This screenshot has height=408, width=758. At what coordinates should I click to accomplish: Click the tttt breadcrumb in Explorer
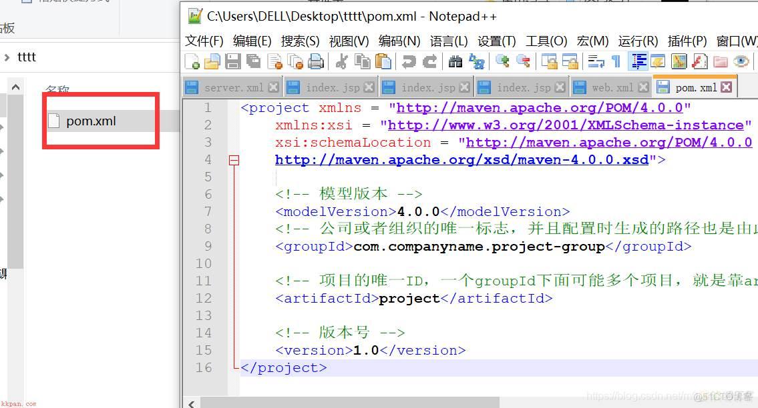[27, 57]
